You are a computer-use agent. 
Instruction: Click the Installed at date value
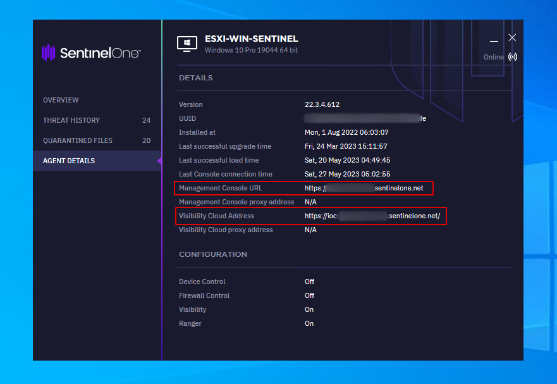point(346,133)
